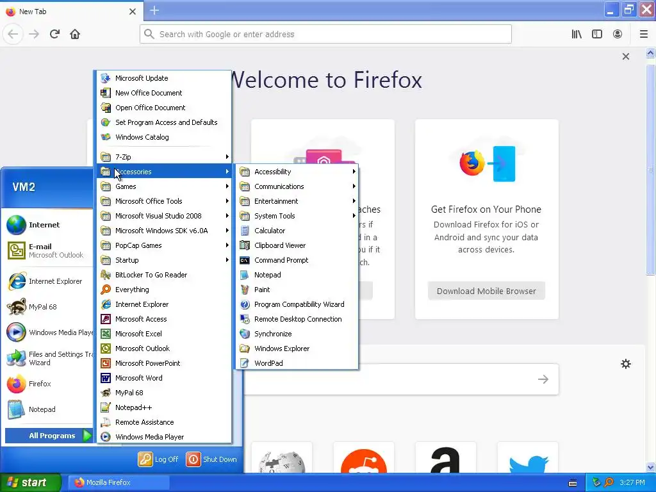This screenshot has height=492, width=656.
Task: Open Firefox account icon
Action: coord(618,34)
